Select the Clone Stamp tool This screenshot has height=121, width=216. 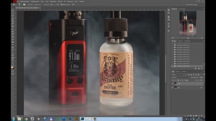click(13, 31)
